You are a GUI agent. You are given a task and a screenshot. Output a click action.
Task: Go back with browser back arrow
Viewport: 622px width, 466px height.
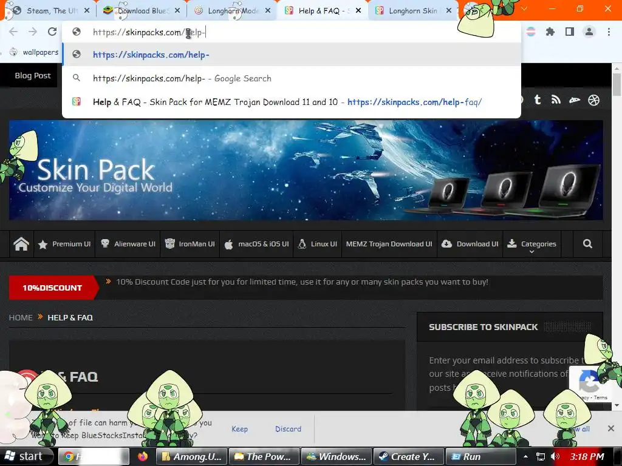13,32
